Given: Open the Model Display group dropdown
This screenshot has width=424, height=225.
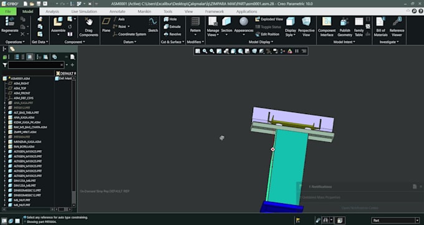Looking at the screenshot, I should [x=261, y=42].
